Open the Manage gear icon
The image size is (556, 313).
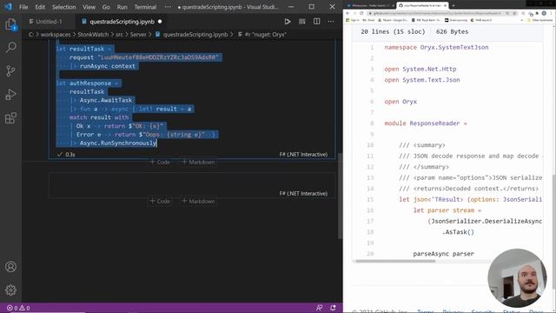click(10, 290)
